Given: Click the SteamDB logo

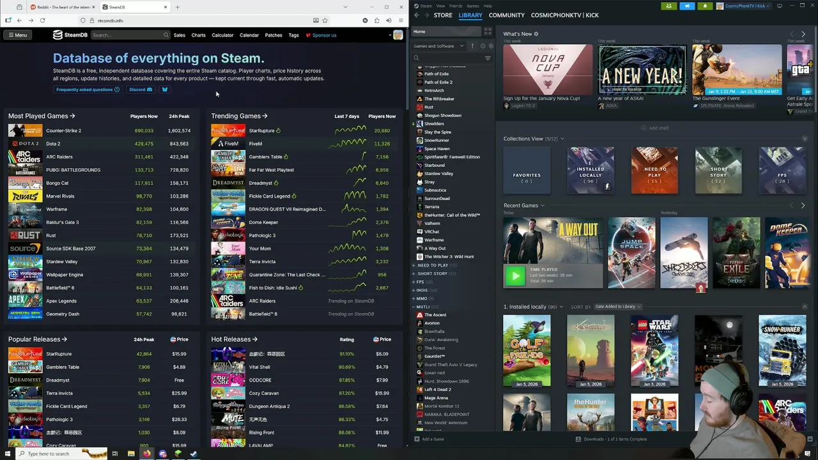Looking at the screenshot, I should pos(70,35).
